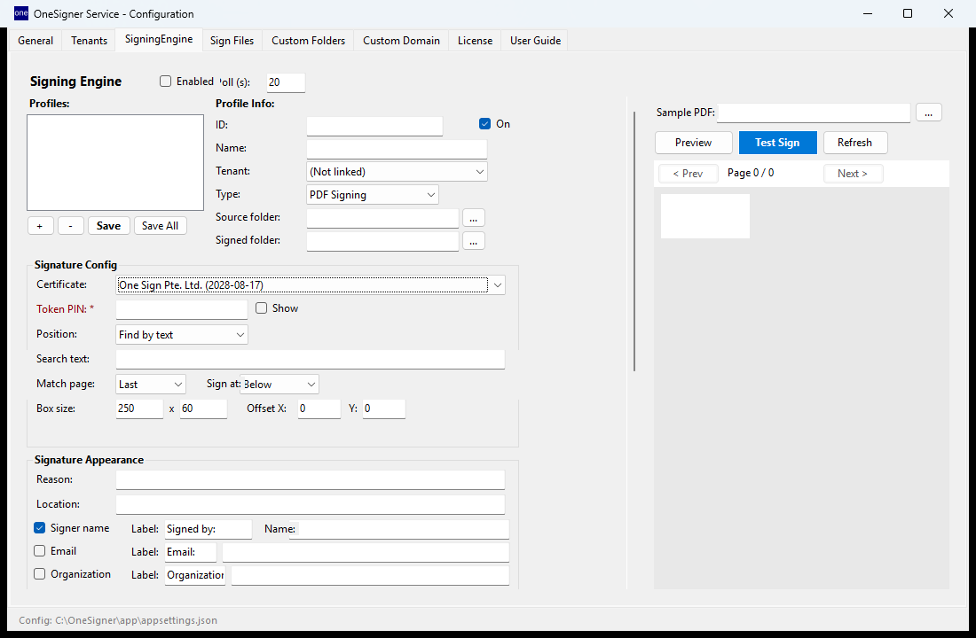
Task: Click the Search text field
Action: [310, 359]
